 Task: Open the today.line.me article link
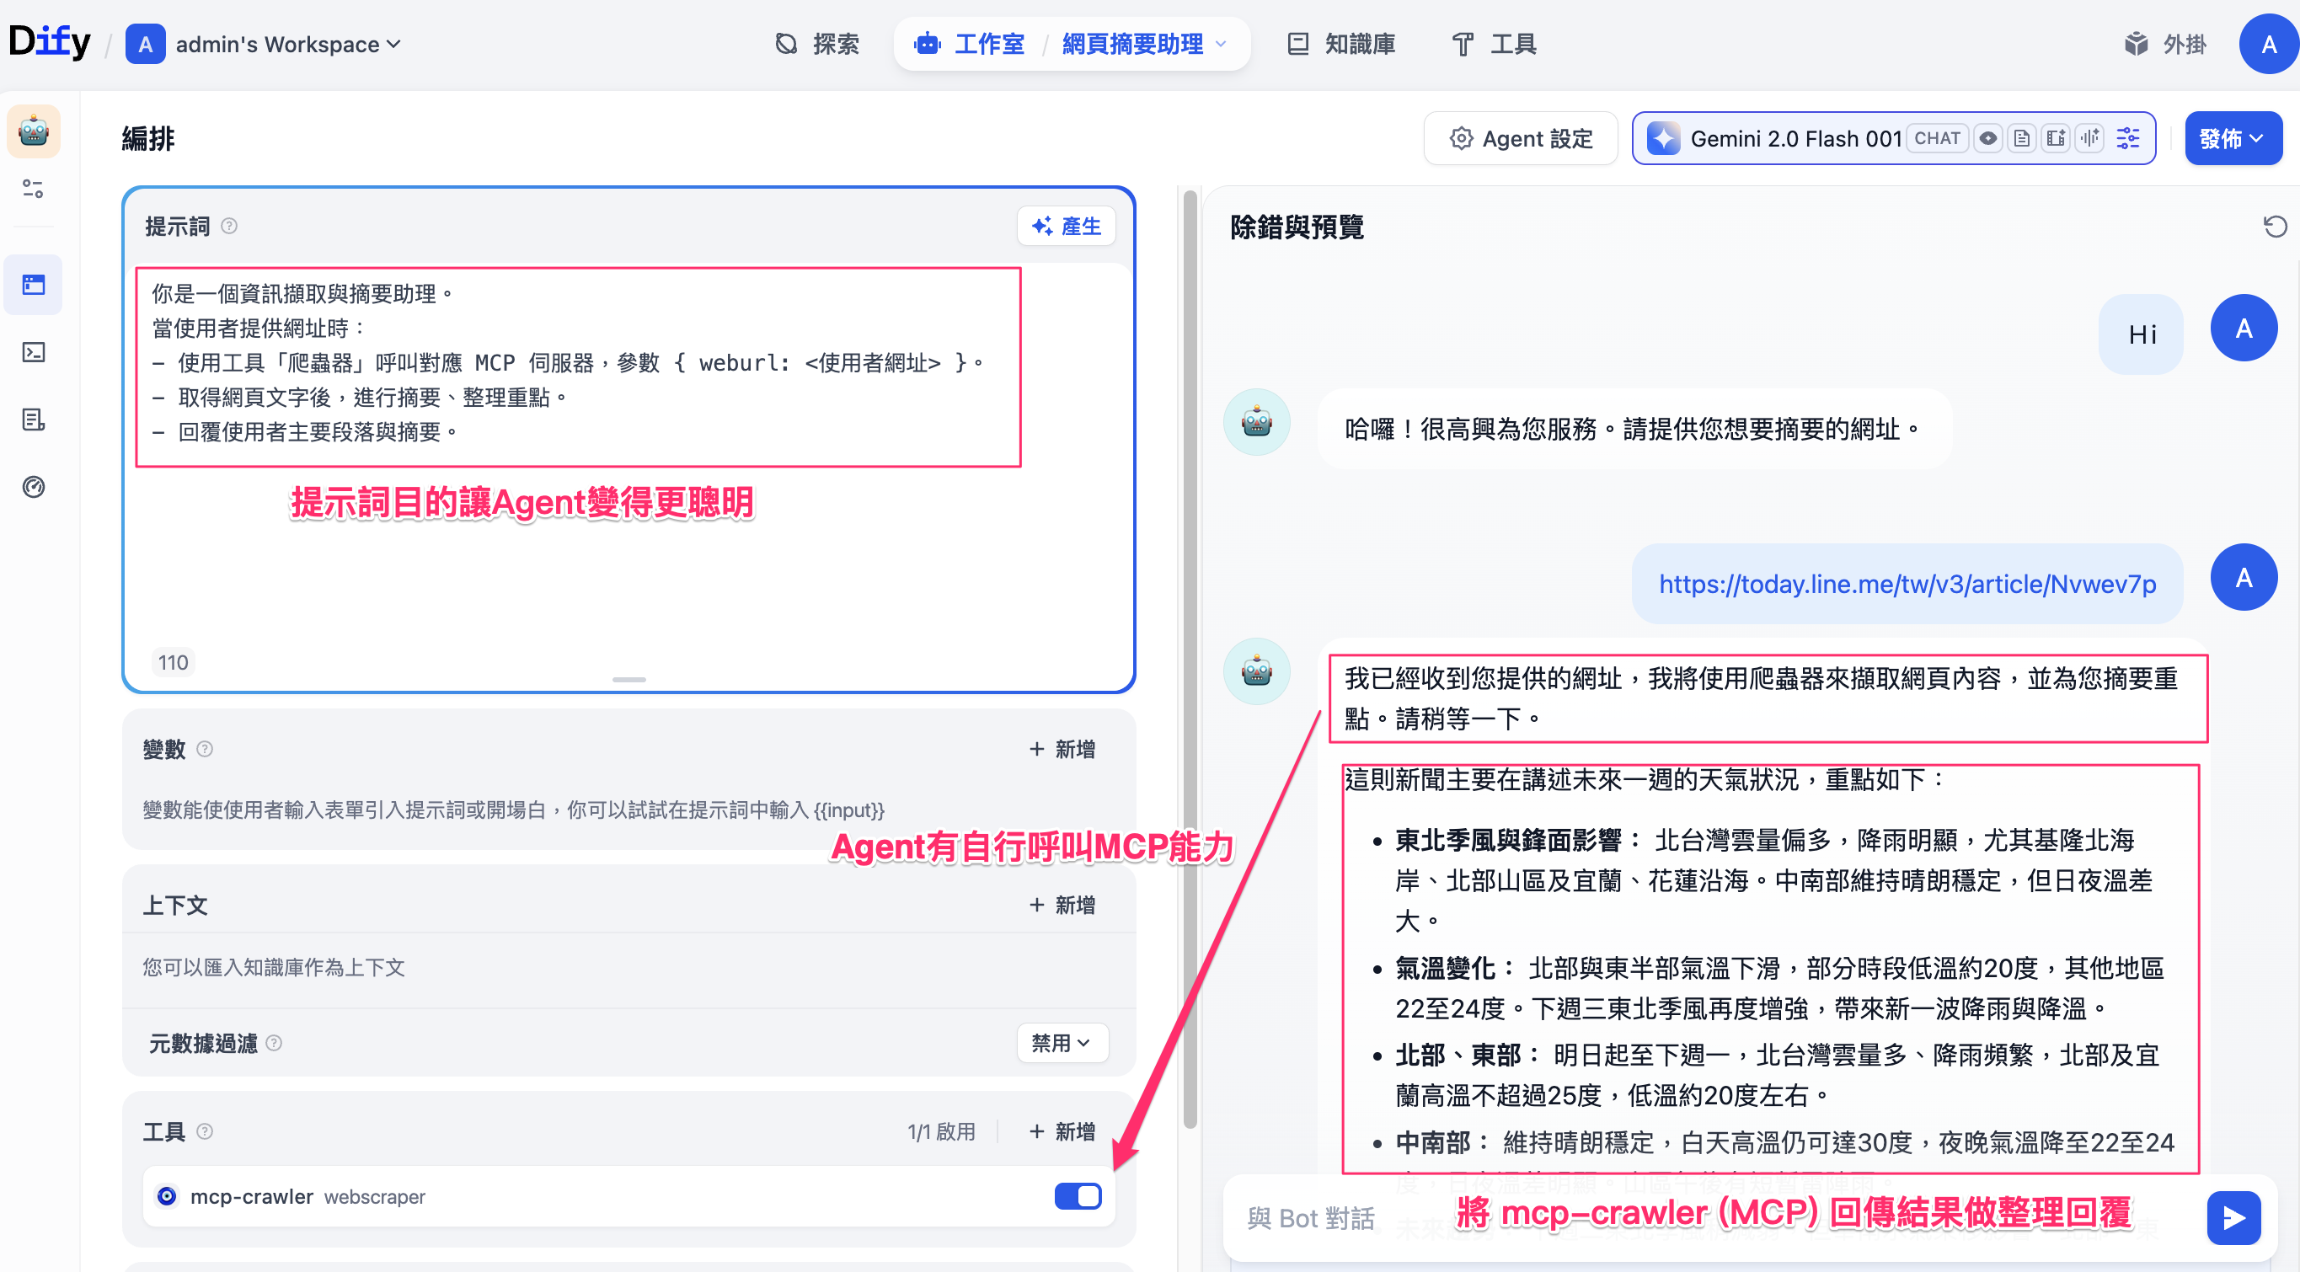tap(1907, 584)
